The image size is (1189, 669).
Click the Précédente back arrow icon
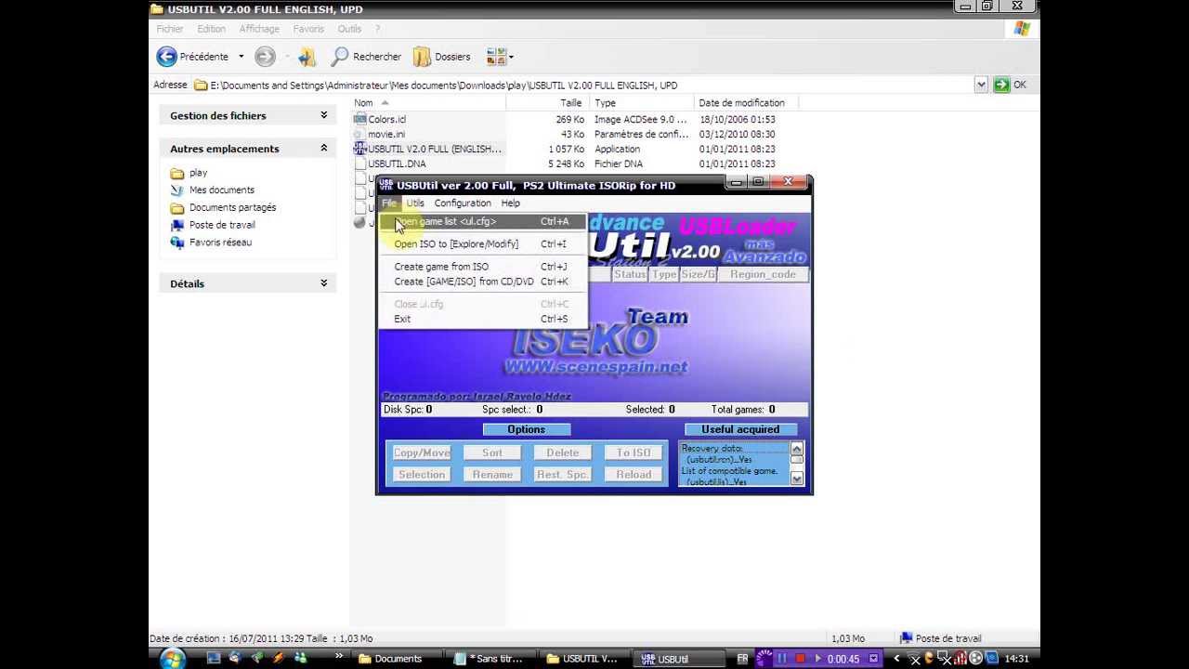[x=166, y=57]
